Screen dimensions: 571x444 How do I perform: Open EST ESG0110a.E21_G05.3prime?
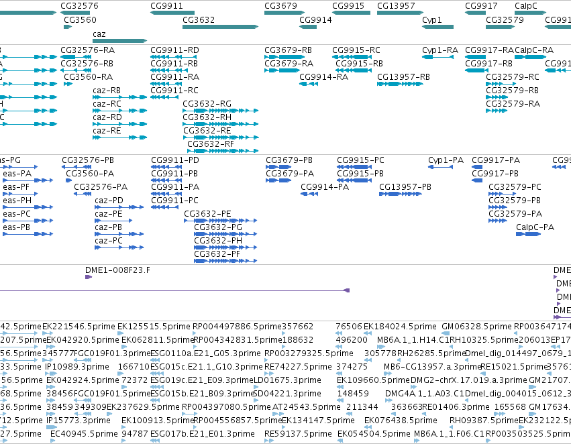205,353
